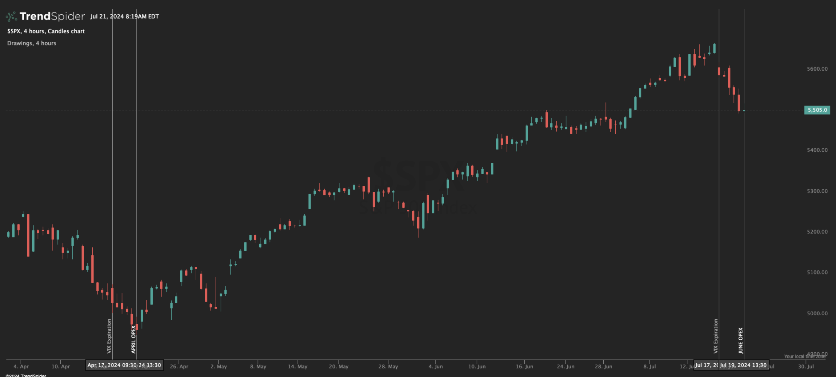This screenshot has height=377, width=836.
Task: Click the 4. Jun date axis label
Action: pos(435,366)
